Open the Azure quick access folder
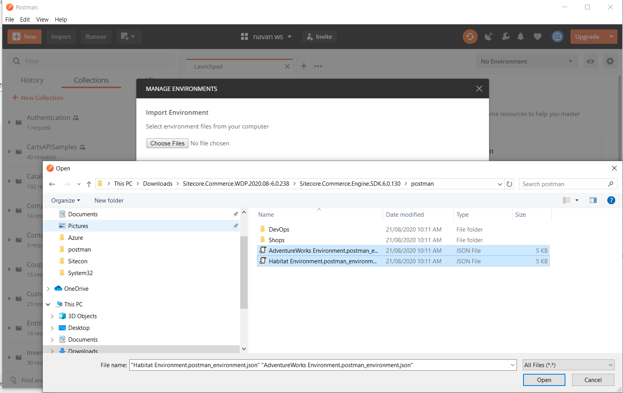This screenshot has width=623, height=393. click(x=75, y=237)
